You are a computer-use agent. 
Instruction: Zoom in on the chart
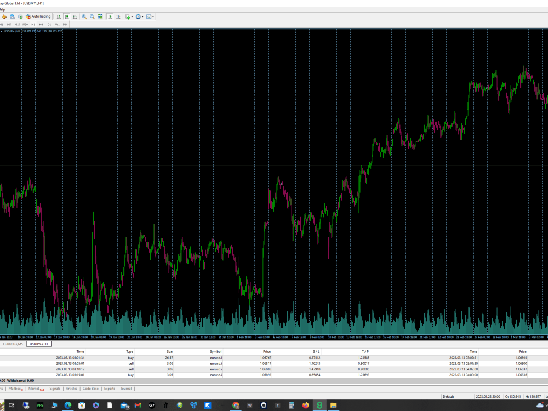(x=84, y=16)
